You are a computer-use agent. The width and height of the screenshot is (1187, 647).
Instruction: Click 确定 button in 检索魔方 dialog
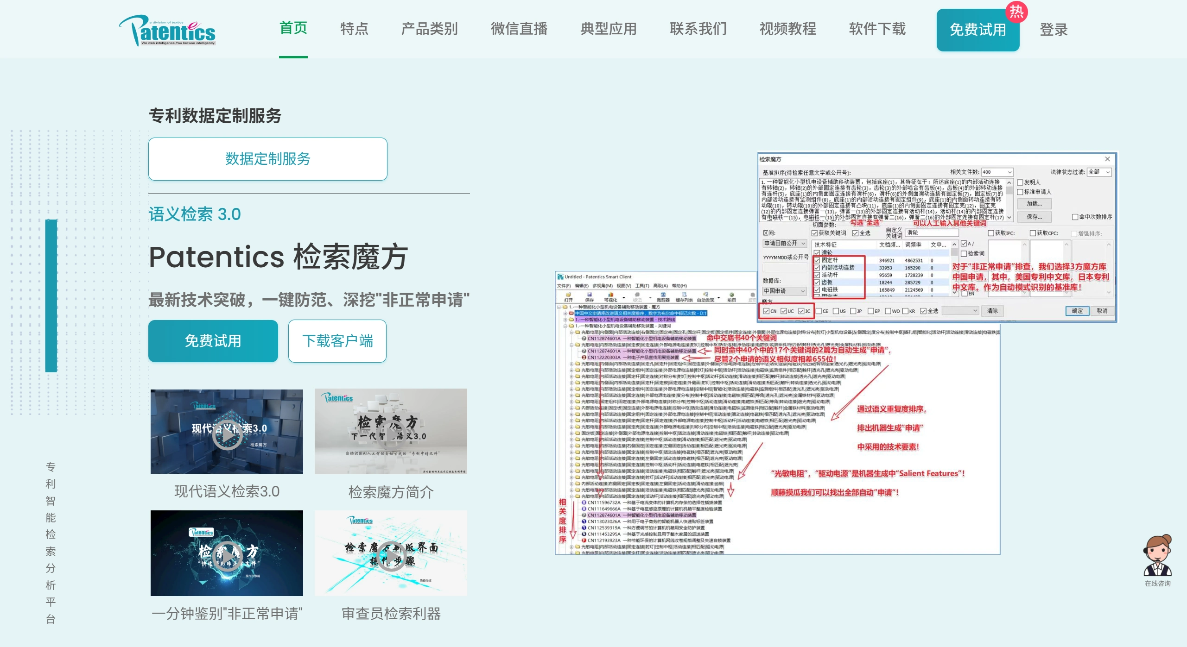(1077, 311)
